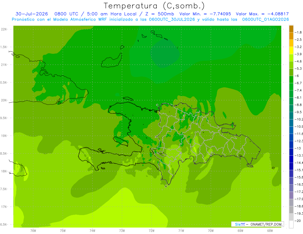Viewport: 303px width, 234px height.
Task: Click the '-3.2' legend value
Action: pyautogui.click(x=298, y=47)
